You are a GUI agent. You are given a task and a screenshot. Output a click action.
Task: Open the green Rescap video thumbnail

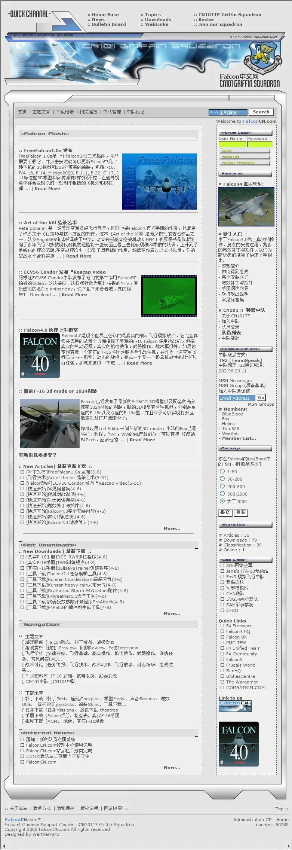[x=169, y=296]
